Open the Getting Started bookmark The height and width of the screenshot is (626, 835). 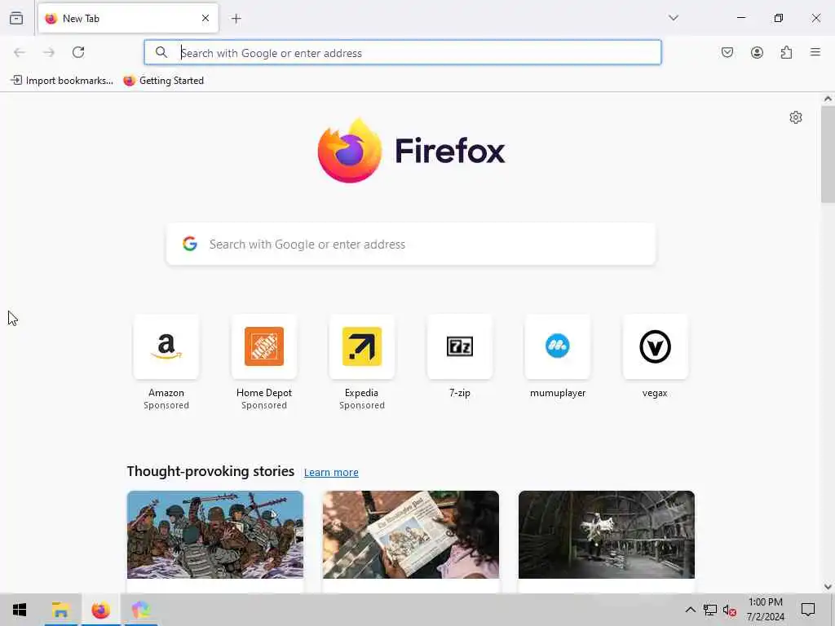pyautogui.click(x=163, y=81)
